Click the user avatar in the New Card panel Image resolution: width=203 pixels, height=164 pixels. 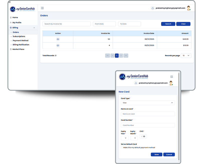point(171,83)
